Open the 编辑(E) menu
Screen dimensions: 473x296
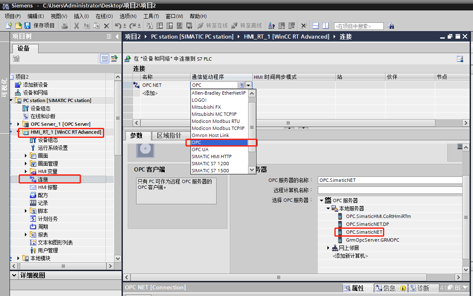click(36, 16)
